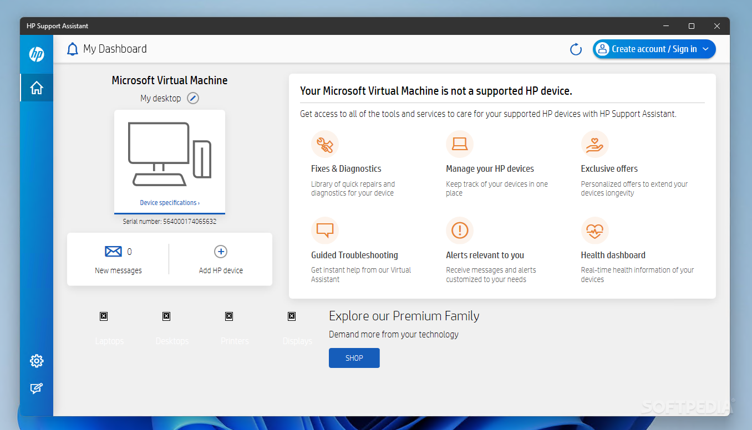Viewport: 752px width, 430px height.
Task: Refresh the dashboard with circular arrow
Action: click(576, 49)
